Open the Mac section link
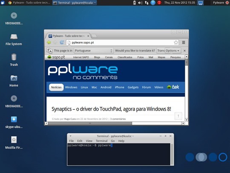This screenshot has height=173, width=230. (94, 87)
